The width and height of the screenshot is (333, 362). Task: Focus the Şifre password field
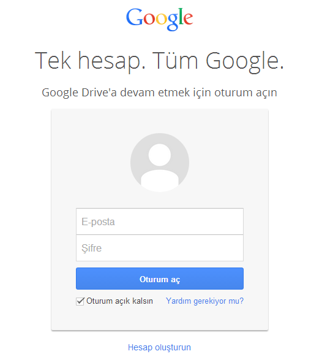[x=160, y=248]
